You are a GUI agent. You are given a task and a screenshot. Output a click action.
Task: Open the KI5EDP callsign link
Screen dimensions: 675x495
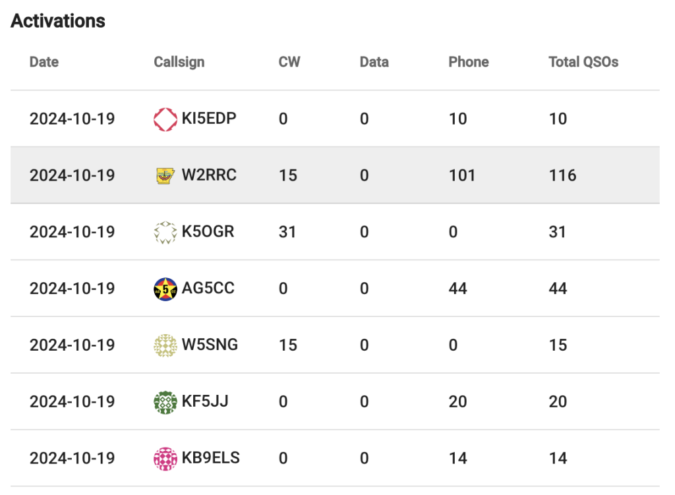(209, 119)
